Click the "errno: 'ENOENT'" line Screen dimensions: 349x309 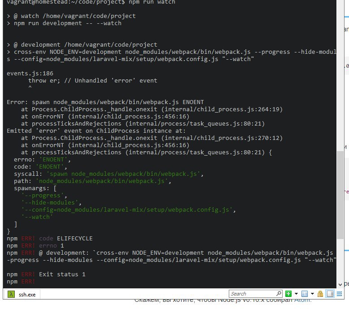tap(42, 160)
